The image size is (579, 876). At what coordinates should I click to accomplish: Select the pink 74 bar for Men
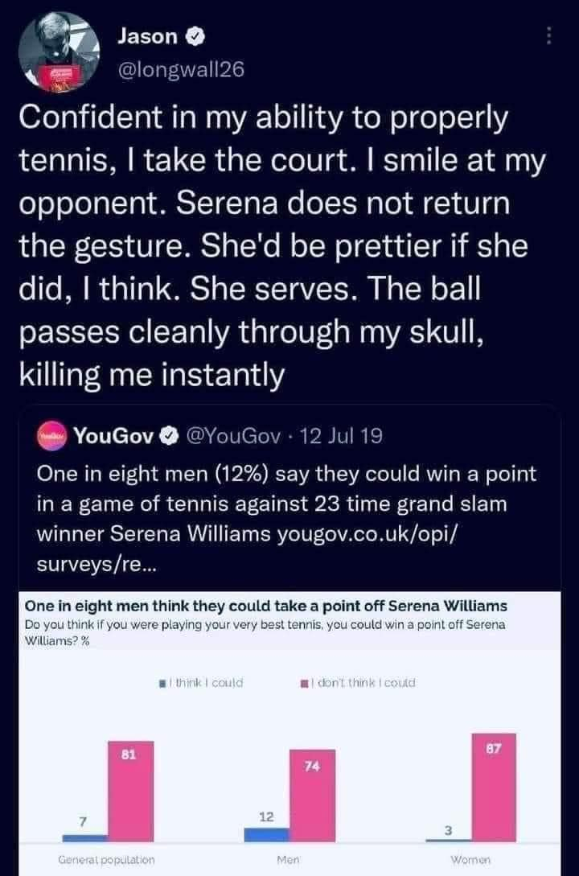[x=312, y=796]
